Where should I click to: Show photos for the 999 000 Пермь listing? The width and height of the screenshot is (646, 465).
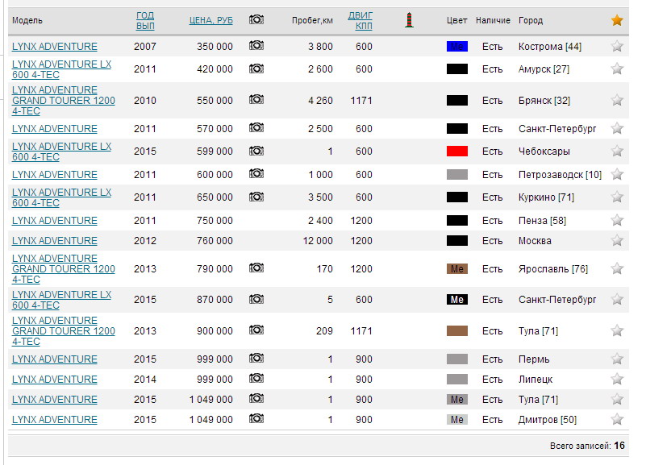point(256,359)
